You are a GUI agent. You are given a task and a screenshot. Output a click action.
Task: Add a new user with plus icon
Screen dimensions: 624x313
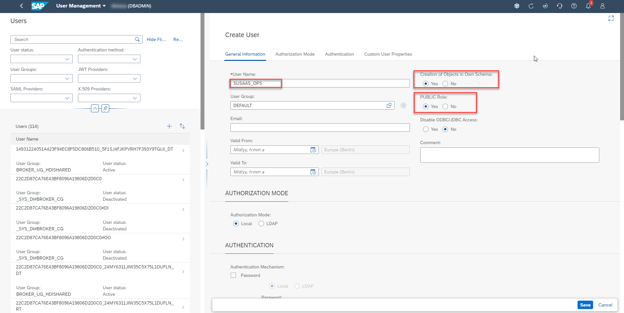click(169, 126)
